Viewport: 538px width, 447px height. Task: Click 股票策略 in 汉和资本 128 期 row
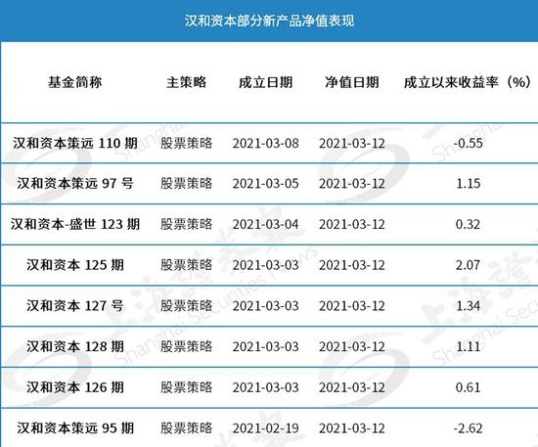coord(186,347)
